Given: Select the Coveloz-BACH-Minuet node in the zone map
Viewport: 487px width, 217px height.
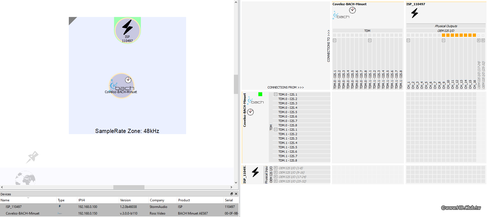Looking at the screenshot, I should click(122, 85).
